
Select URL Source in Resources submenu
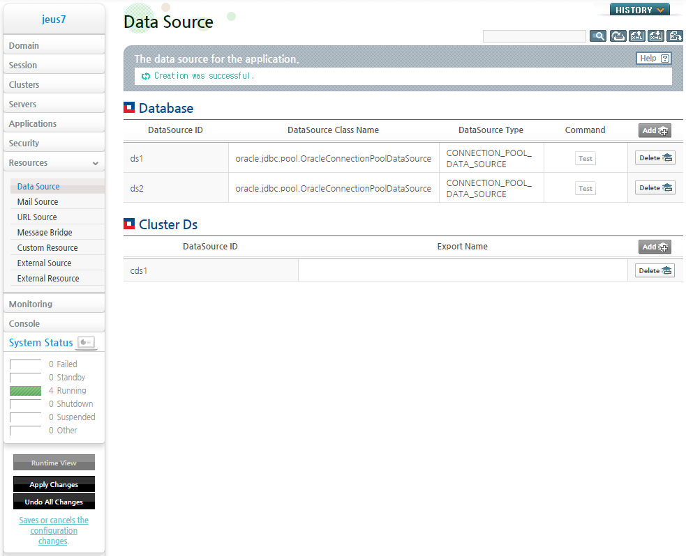click(57, 217)
